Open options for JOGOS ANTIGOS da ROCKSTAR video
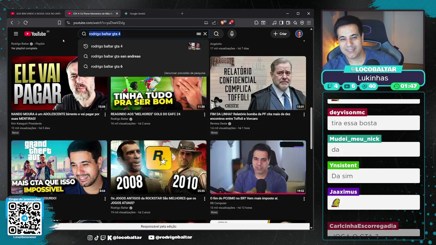The width and height of the screenshot is (436, 245). tap(204, 199)
